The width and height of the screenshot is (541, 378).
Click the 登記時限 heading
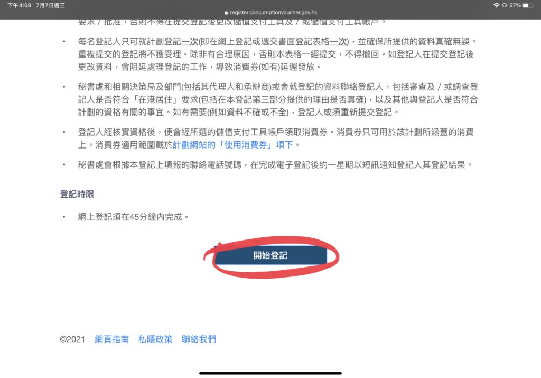point(77,195)
